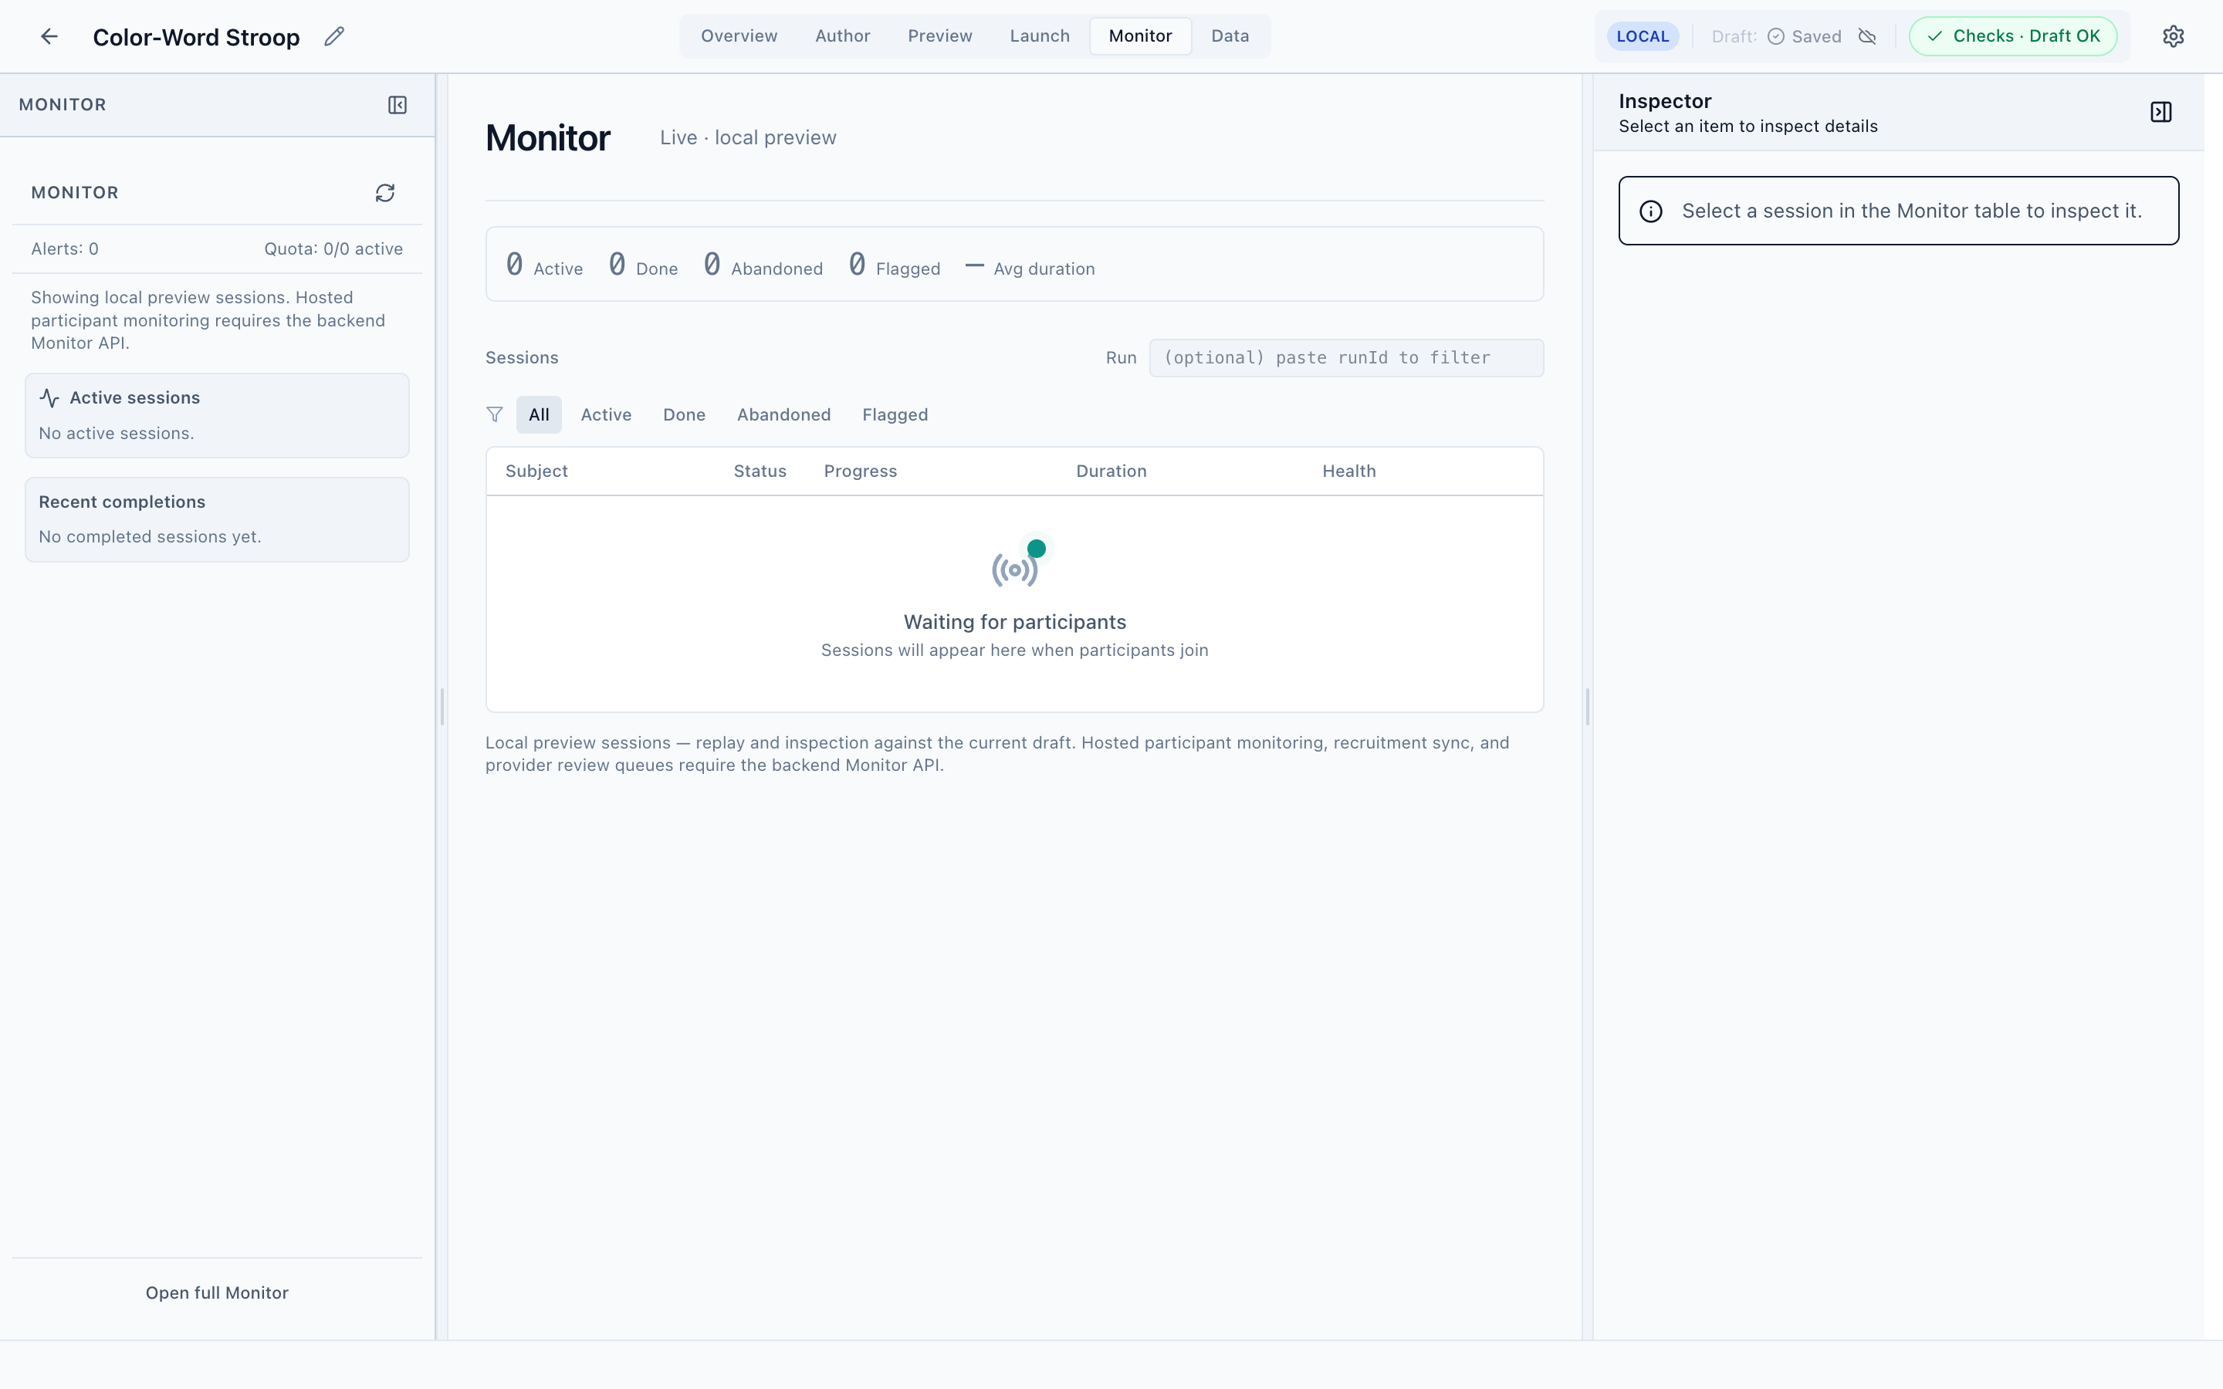Open the Preview tab

(x=939, y=35)
